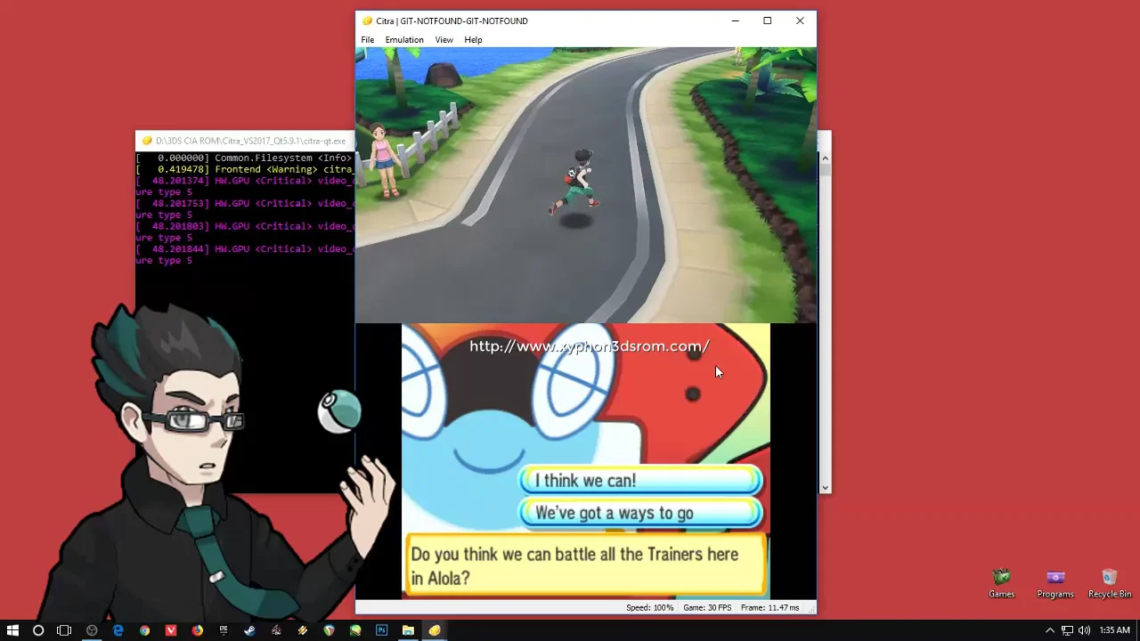Choose the "I think we can!" answer
Viewport: 1140px width, 641px height.
[x=641, y=481]
